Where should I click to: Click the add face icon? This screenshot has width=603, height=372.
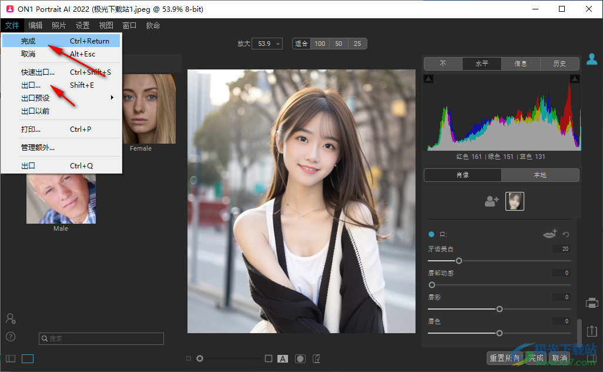click(492, 201)
